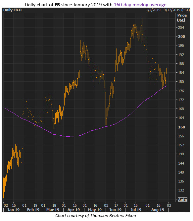Click the USD currency label
The height and width of the screenshot is (221, 193).
pos(181,20)
